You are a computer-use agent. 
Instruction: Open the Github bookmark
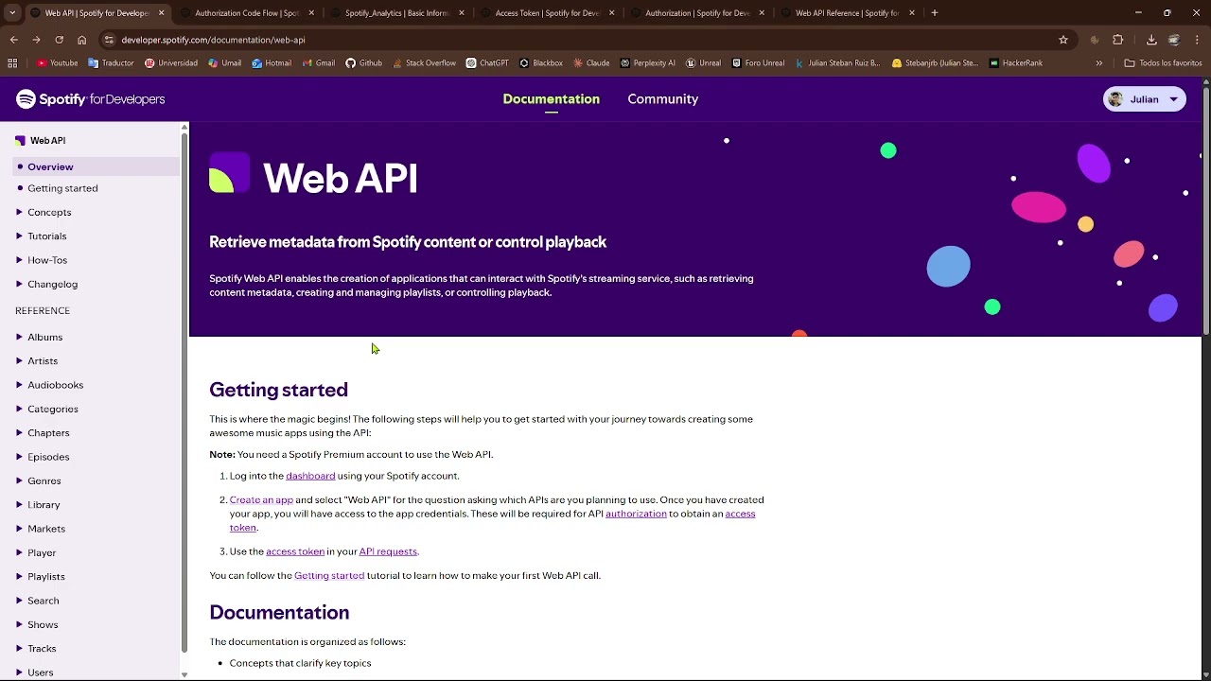[364, 63]
